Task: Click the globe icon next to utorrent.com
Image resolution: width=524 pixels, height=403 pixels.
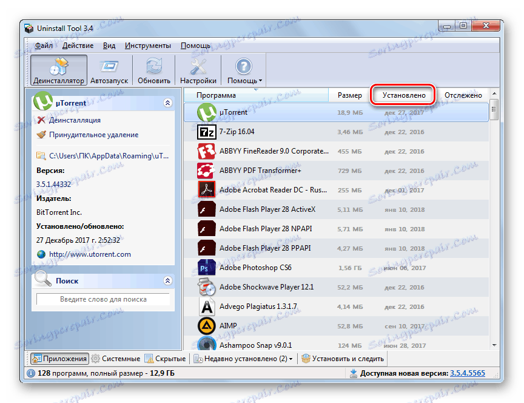Action: click(41, 254)
